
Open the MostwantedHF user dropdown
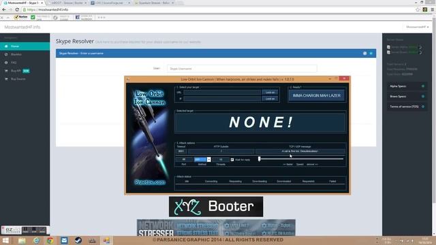click(x=418, y=27)
